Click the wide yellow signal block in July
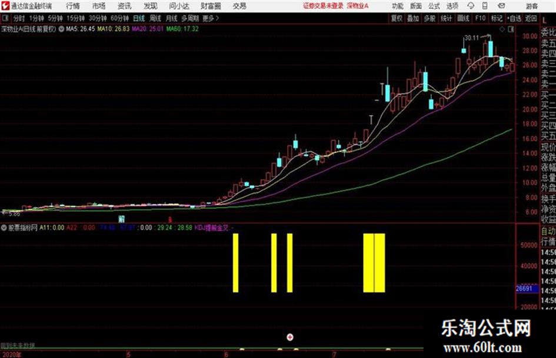 [x=374, y=263]
